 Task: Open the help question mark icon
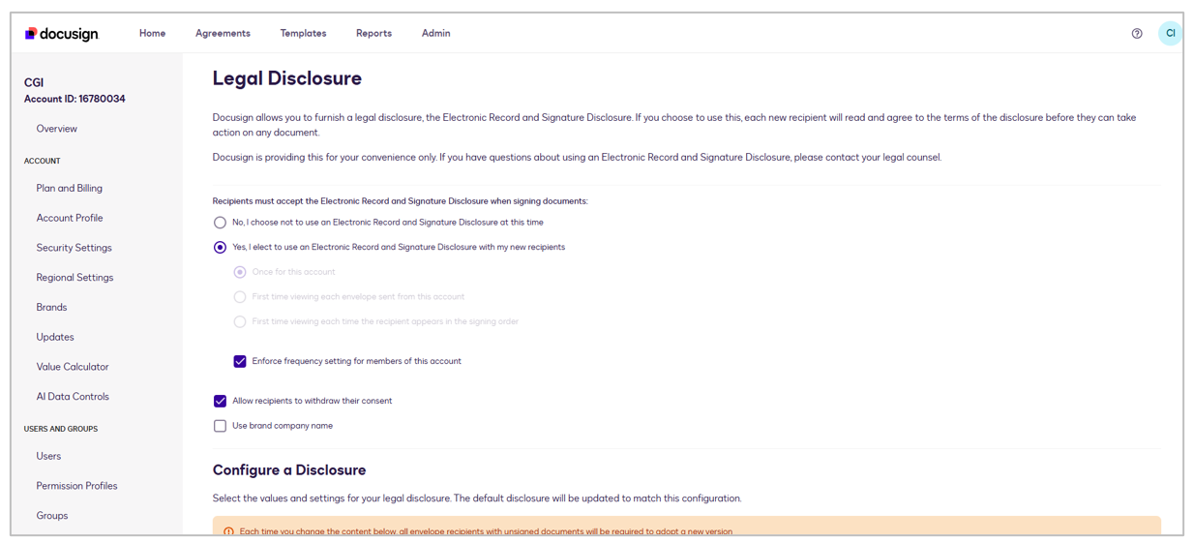tap(1137, 34)
